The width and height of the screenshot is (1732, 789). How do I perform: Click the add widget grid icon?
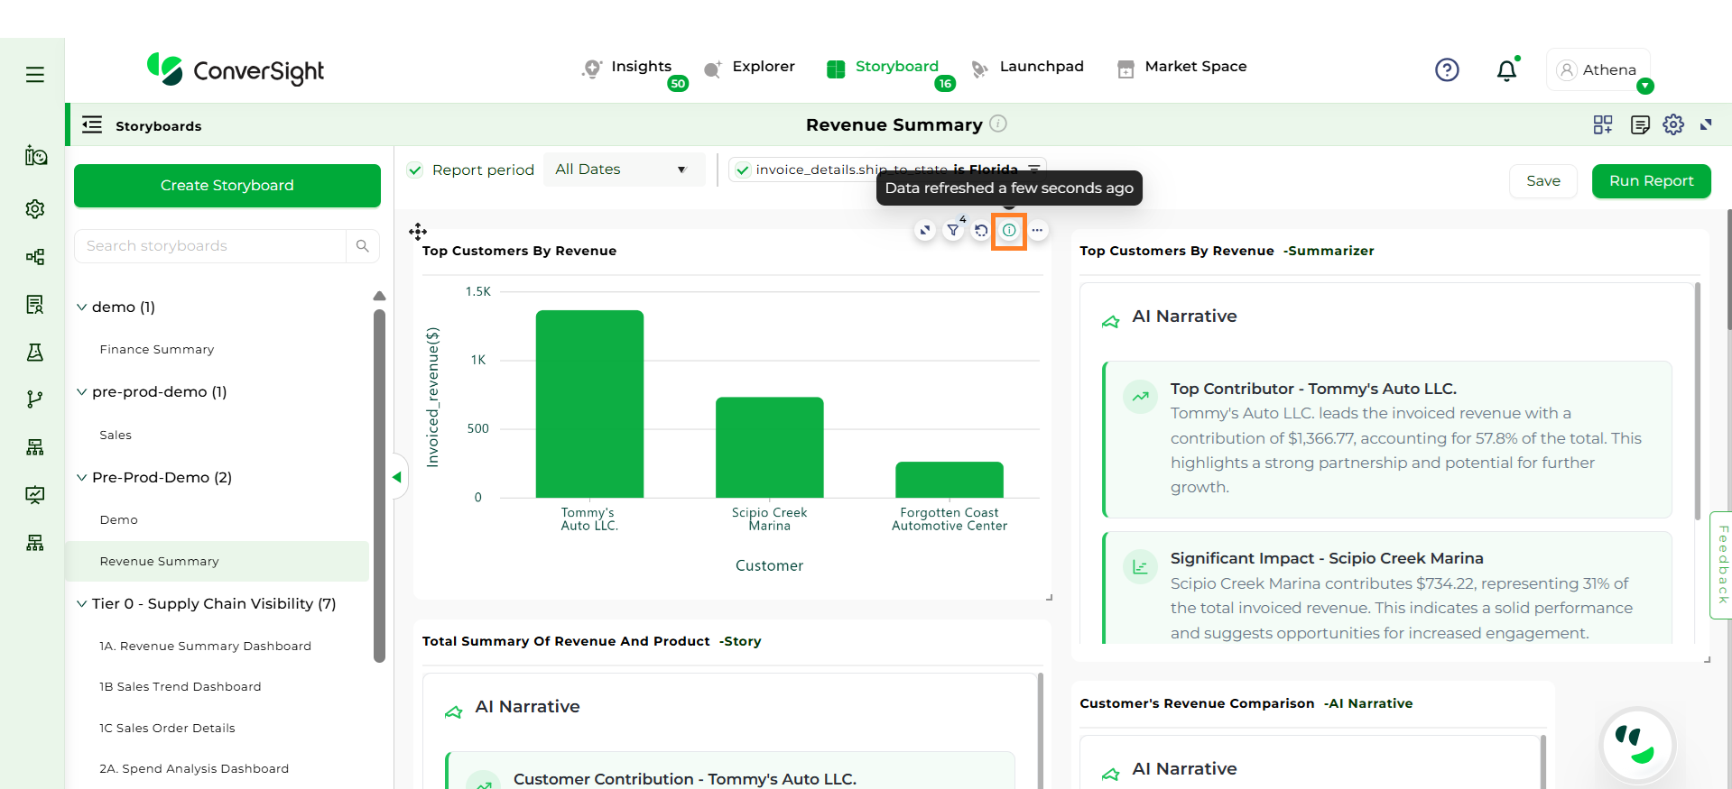pos(1603,124)
